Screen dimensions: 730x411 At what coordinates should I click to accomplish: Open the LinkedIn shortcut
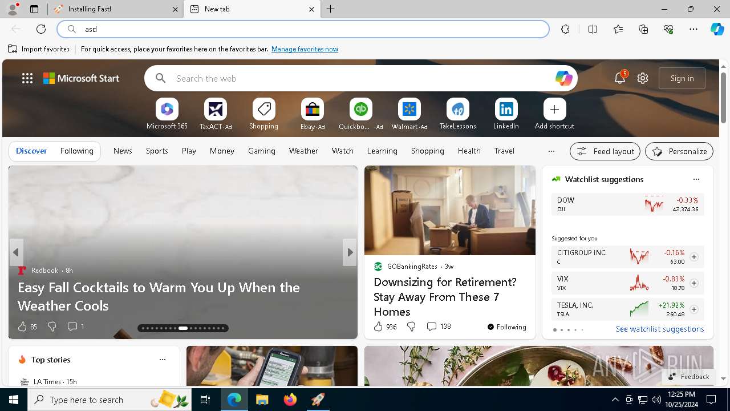click(506, 114)
